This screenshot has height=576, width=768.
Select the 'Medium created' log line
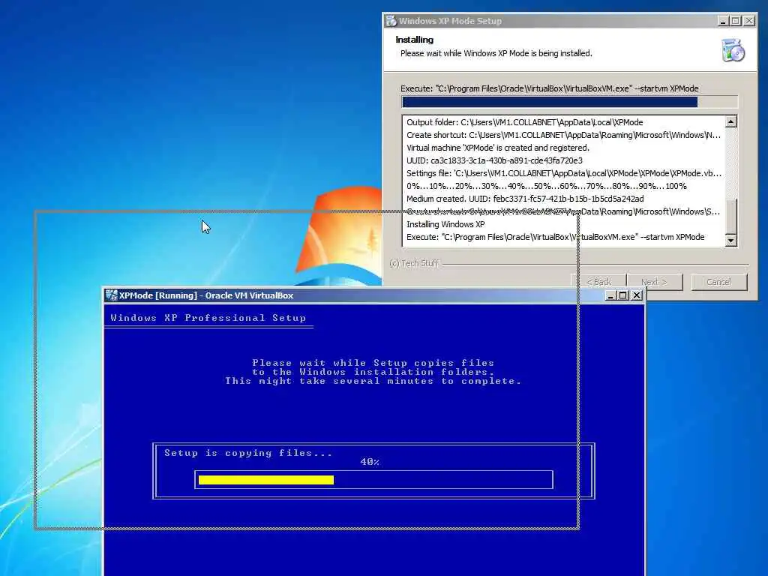tap(525, 199)
